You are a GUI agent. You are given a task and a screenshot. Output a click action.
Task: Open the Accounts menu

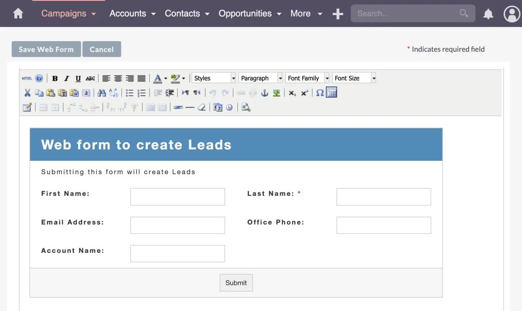click(132, 13)
